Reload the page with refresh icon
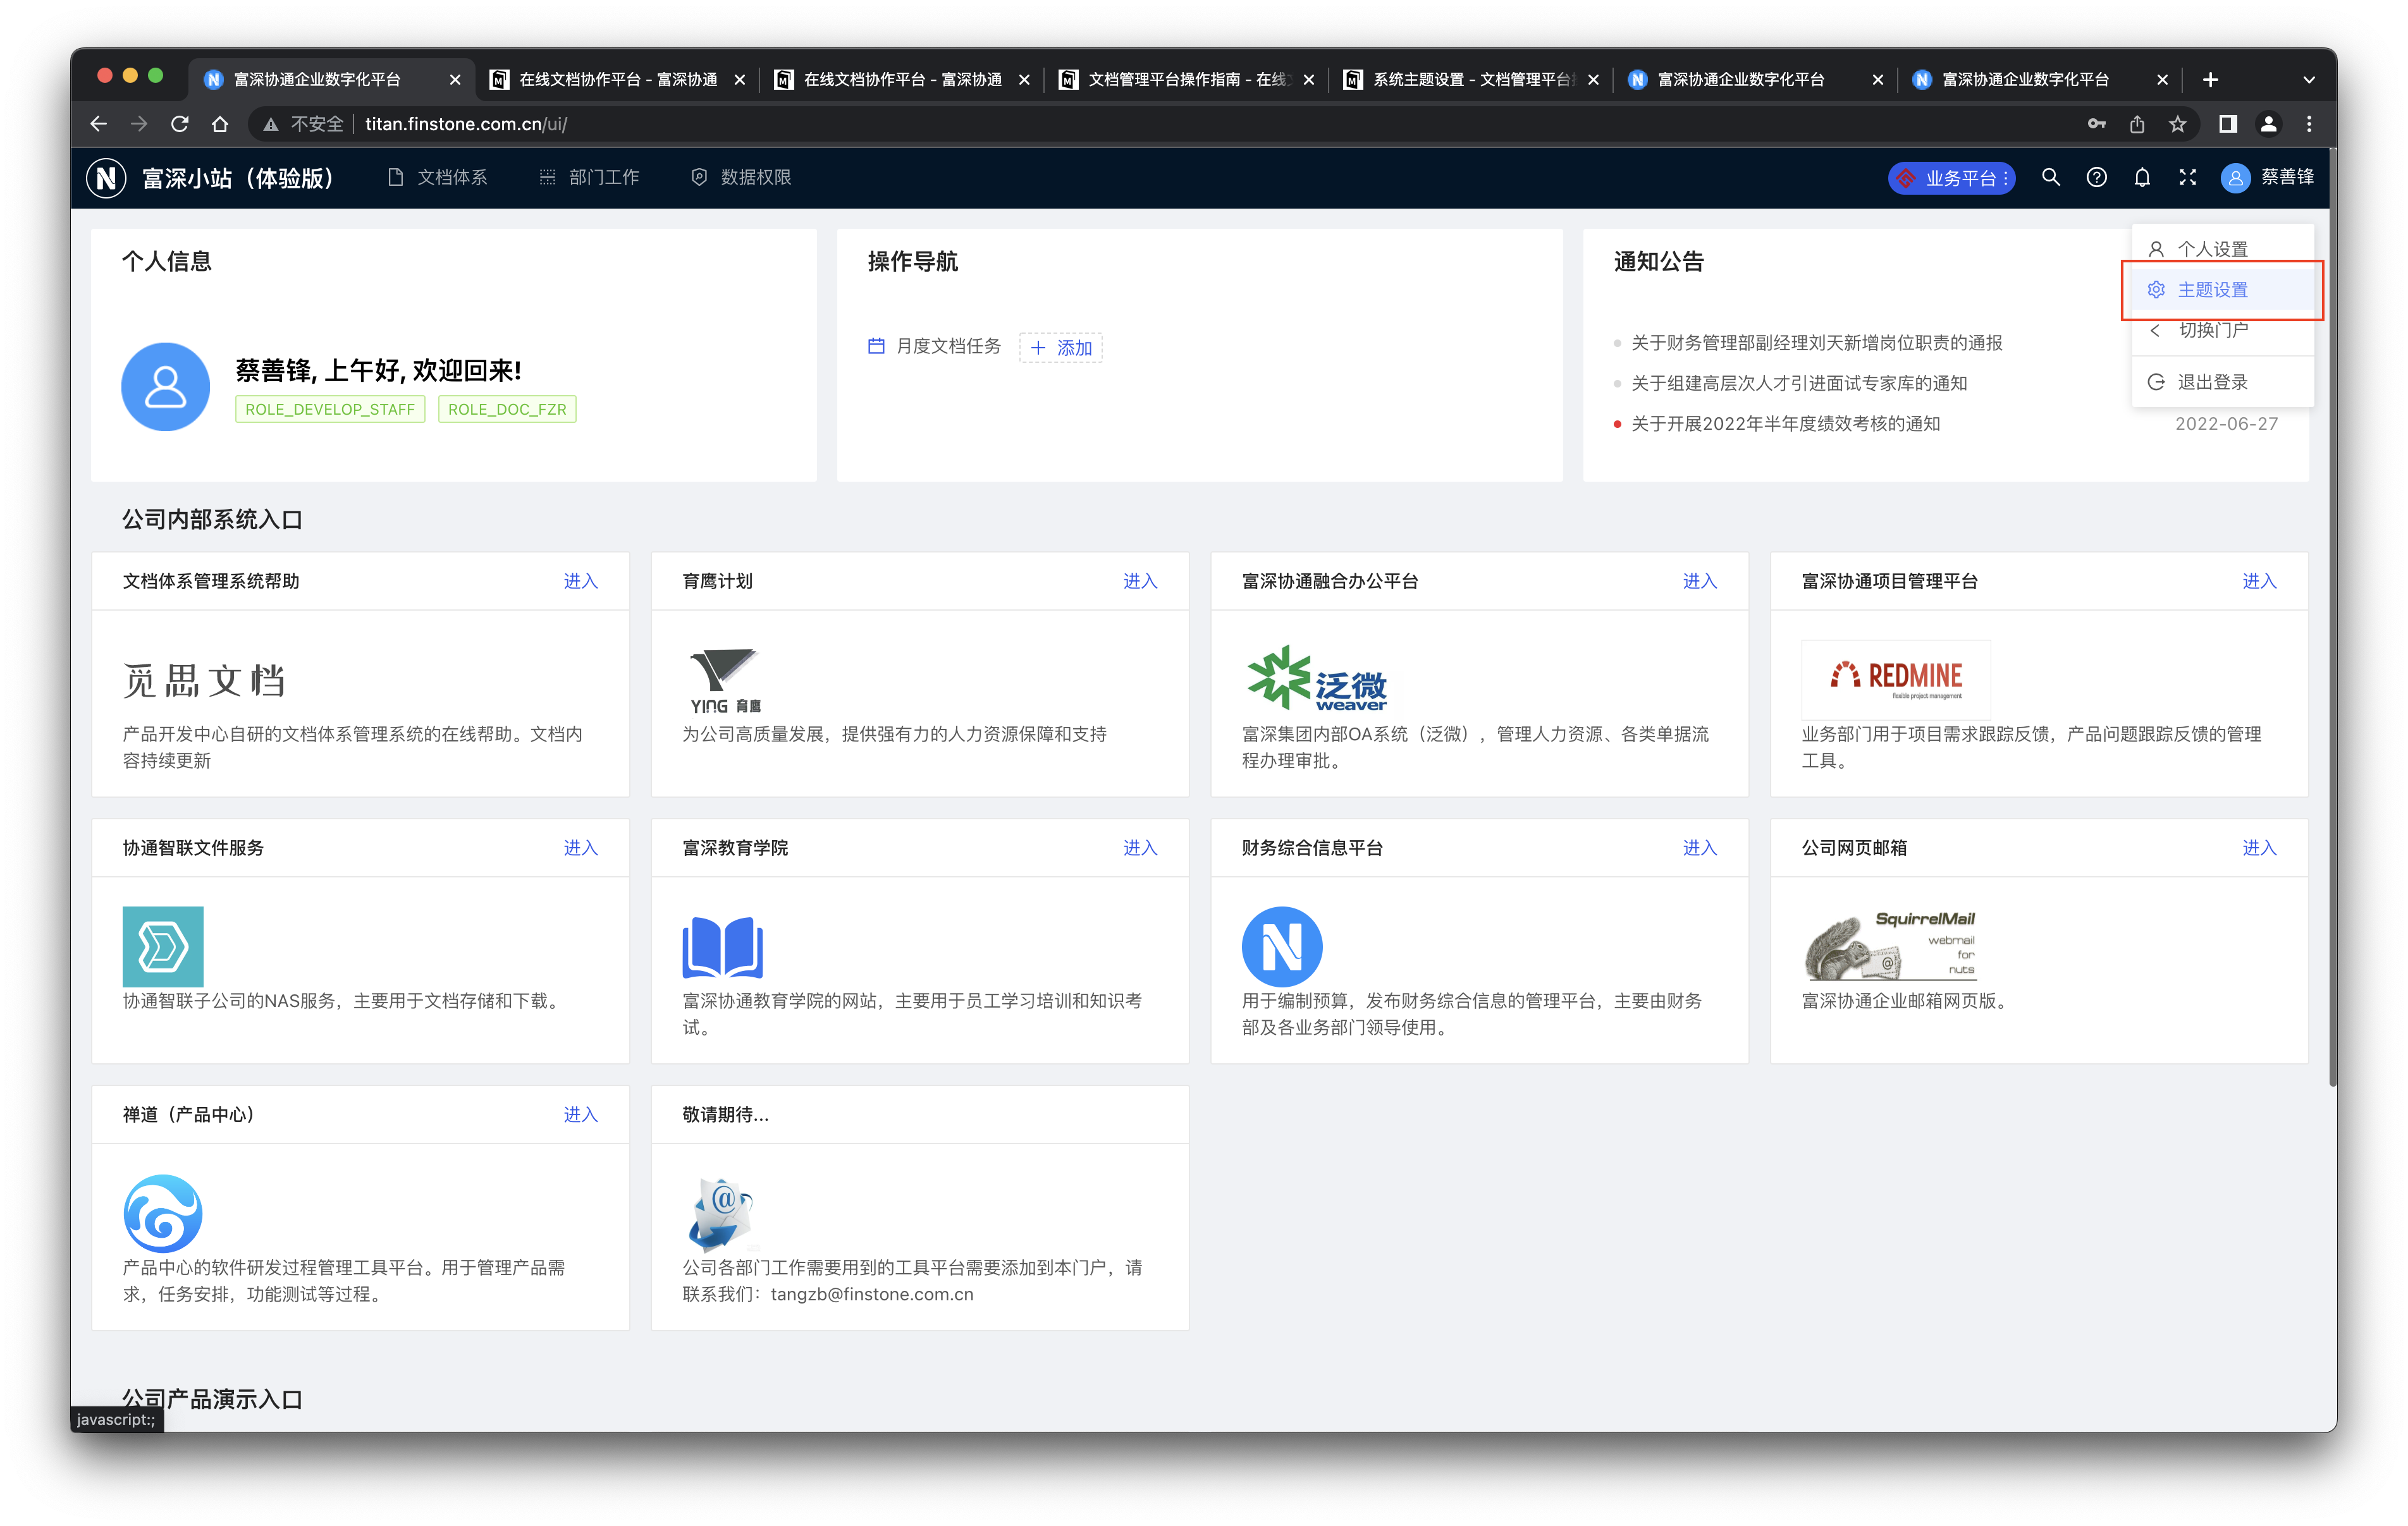2408x1526 pixels. [180, 124]
